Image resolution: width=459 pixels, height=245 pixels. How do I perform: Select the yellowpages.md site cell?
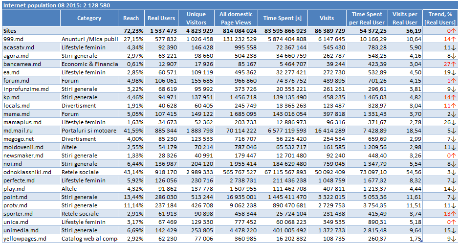(31, 239)
